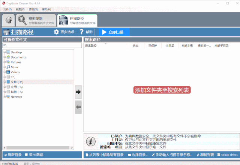This screenshot has height=165, width=240.
Task: Open the 选项(O) menu
Action: [33, 9]
